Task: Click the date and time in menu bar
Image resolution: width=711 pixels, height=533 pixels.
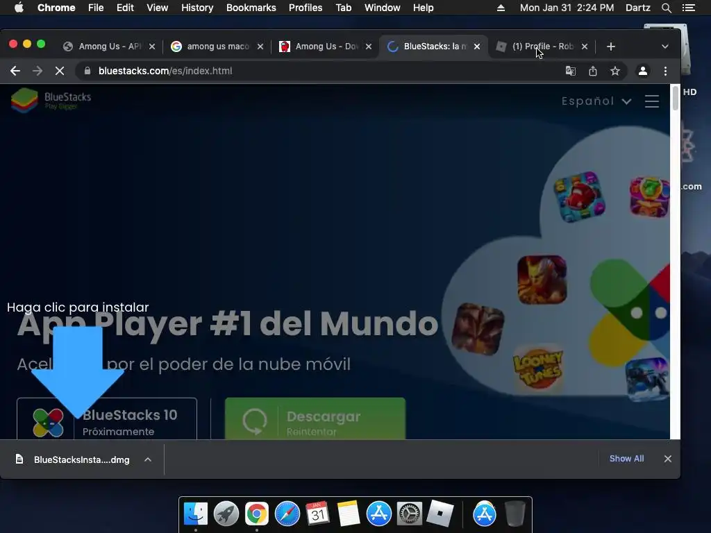Action: tap(567, 8)
